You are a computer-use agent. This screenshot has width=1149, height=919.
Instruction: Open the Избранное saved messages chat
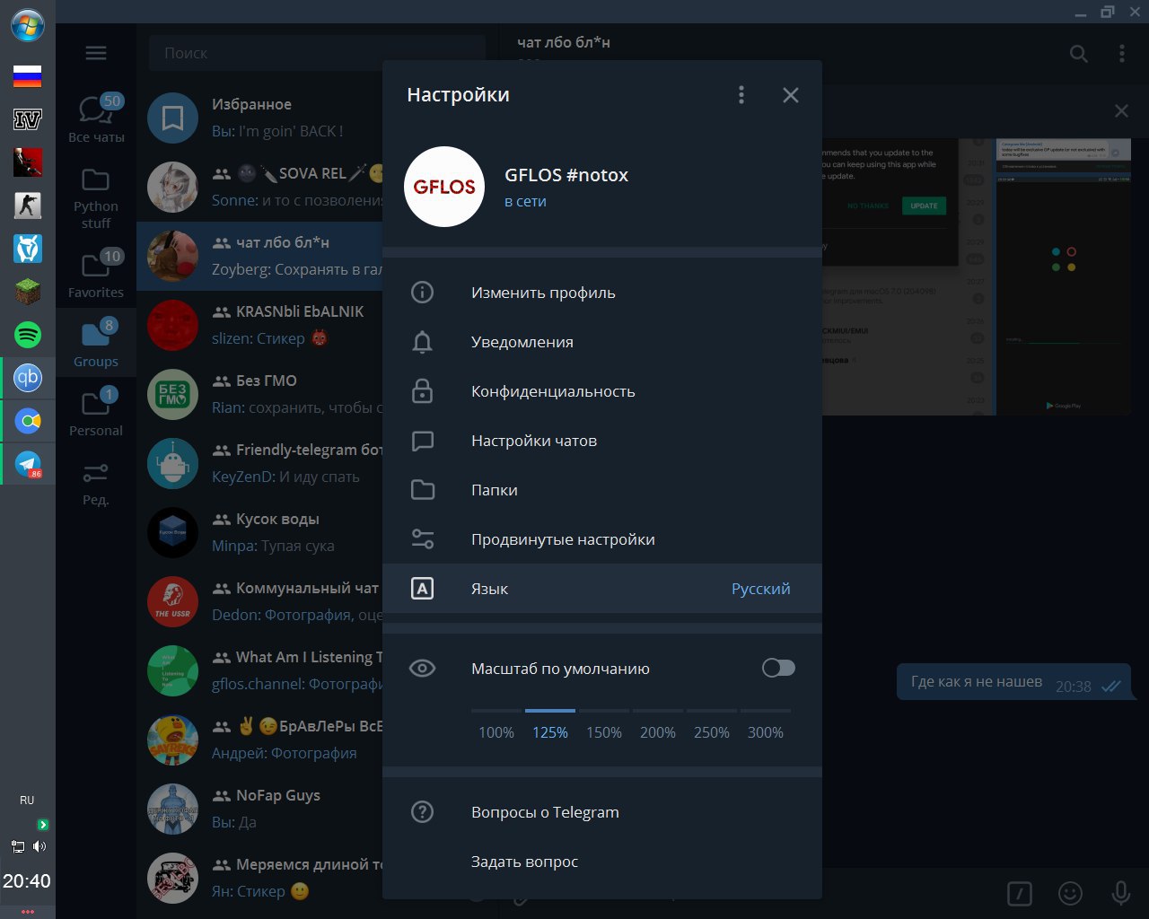(x=260, y=118)
